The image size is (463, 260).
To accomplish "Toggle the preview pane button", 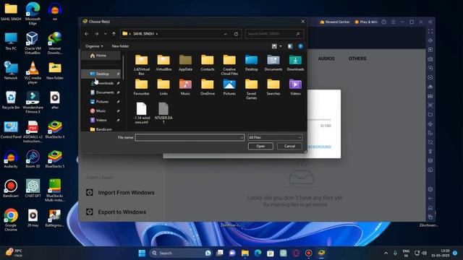I will [x=290, y=46].
